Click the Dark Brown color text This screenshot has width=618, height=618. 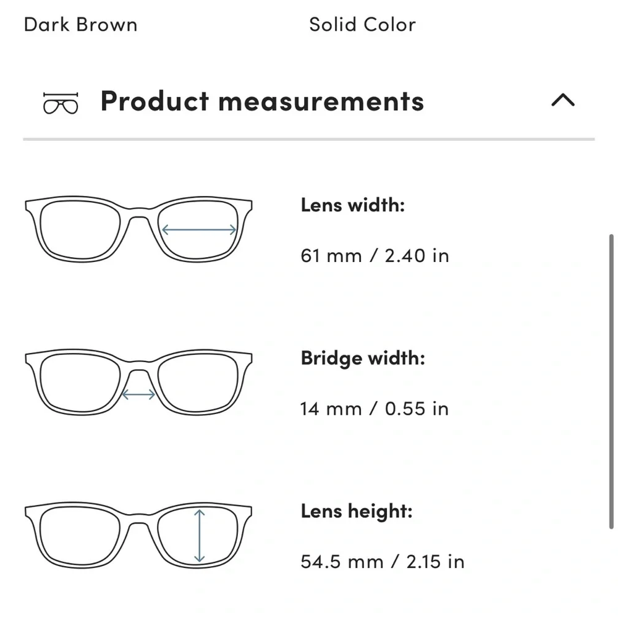tap(80, 25)
